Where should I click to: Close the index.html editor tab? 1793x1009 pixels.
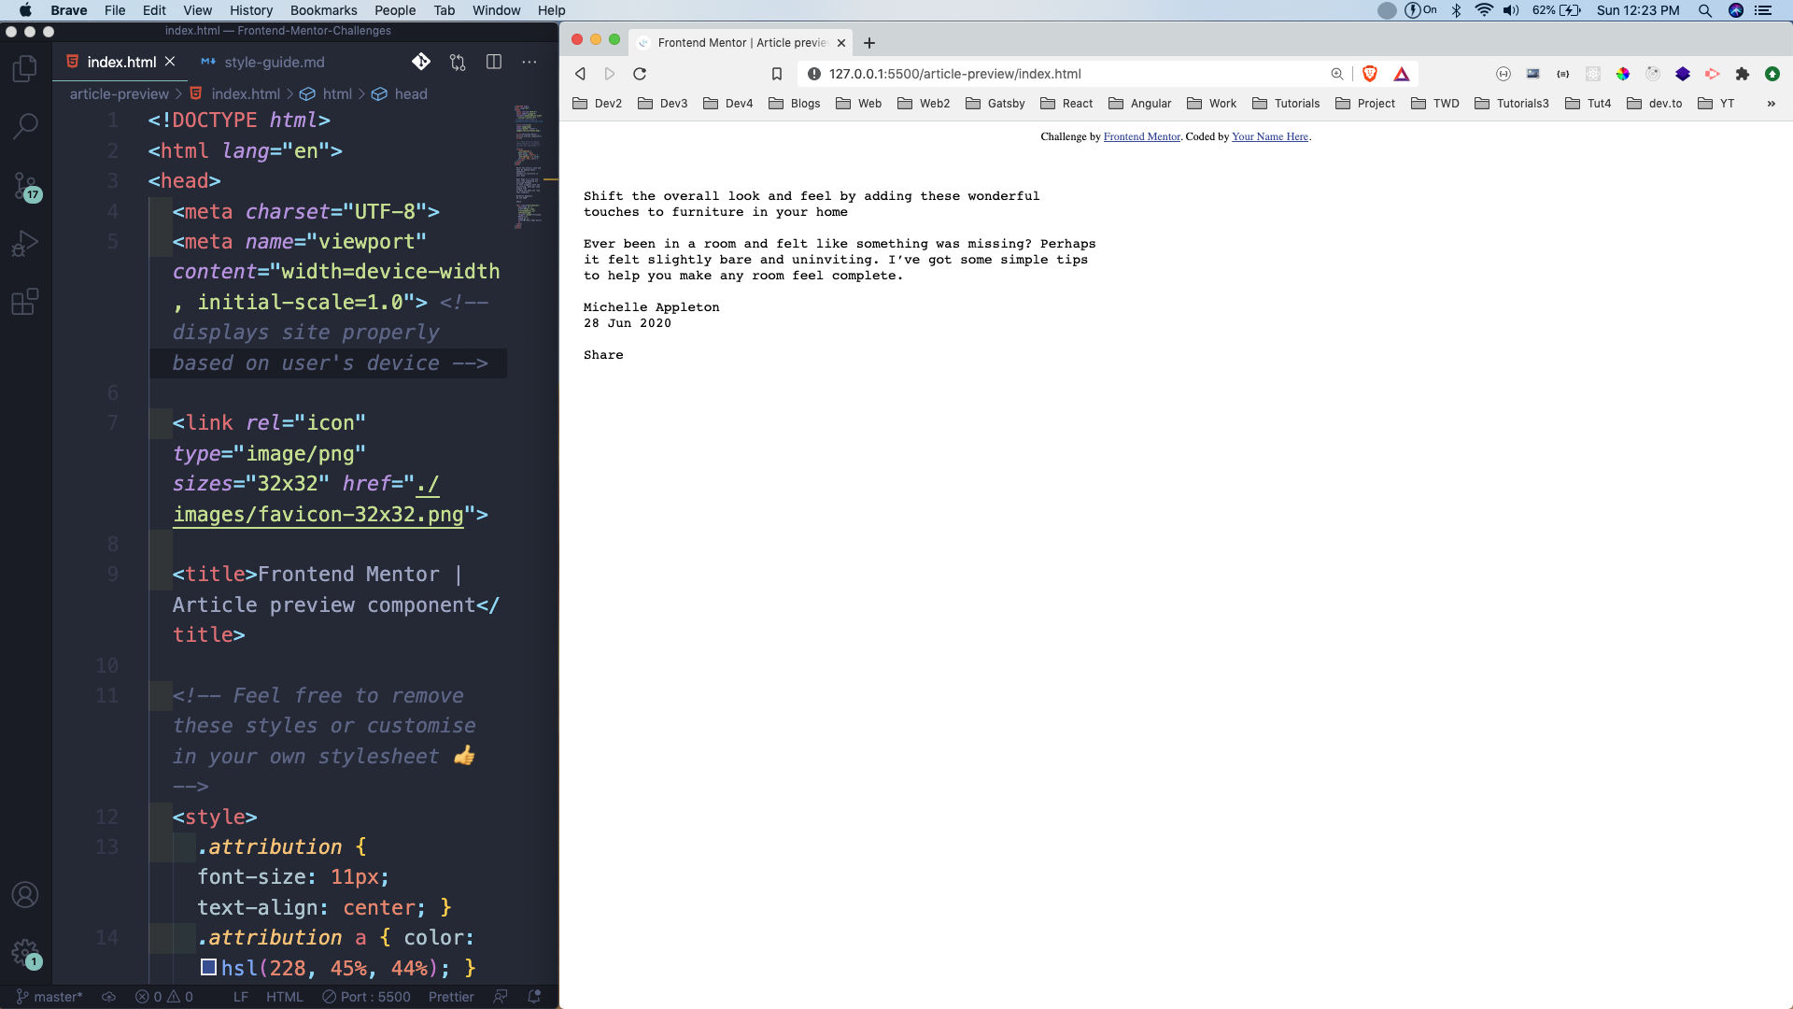click(170, 62)
